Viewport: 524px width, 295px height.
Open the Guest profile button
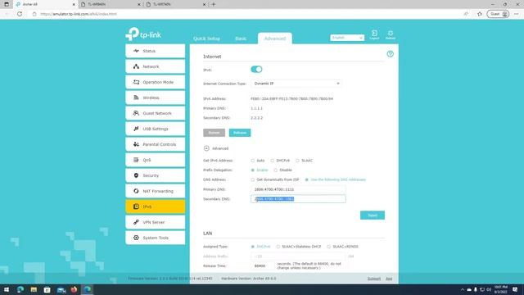(x=498, y=14)
